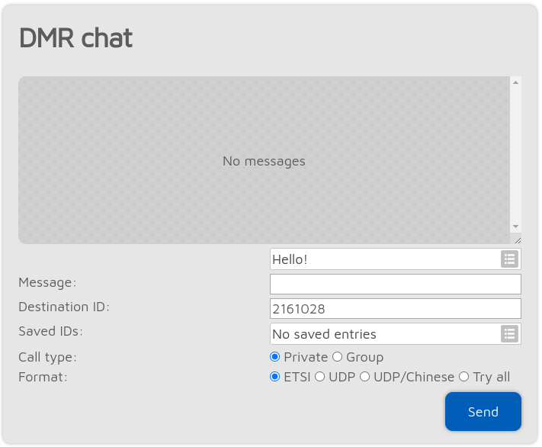The width and height of the screenshot is (542, 447).
Task: Open the saved IDs list icon
Action: (x=509, y=334)
